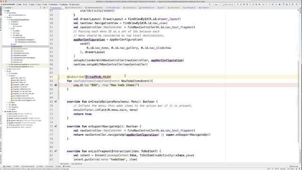The image size is (302, 170).
Task: Switch to the ToDoItem.kt tab
Action: coord(204,8)
